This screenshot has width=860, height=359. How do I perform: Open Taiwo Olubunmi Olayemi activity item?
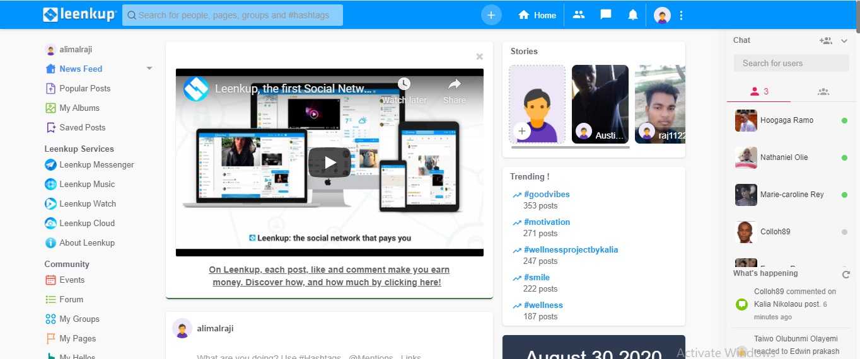click(791, 345)
